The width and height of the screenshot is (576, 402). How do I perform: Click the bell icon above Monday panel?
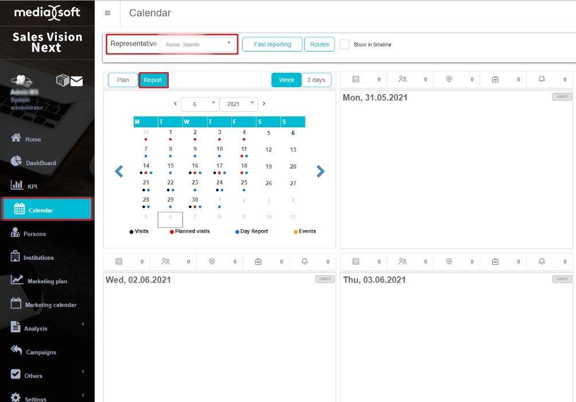click(542, 80)
